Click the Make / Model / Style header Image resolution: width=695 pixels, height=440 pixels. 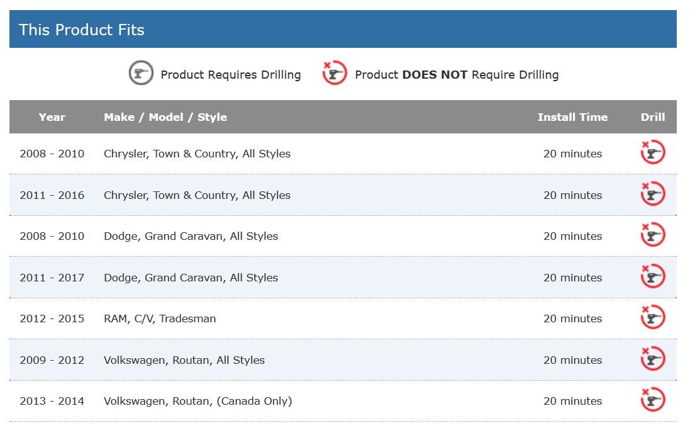[x=165, y=117]
